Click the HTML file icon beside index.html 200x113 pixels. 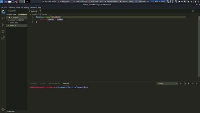coord(9,23)
